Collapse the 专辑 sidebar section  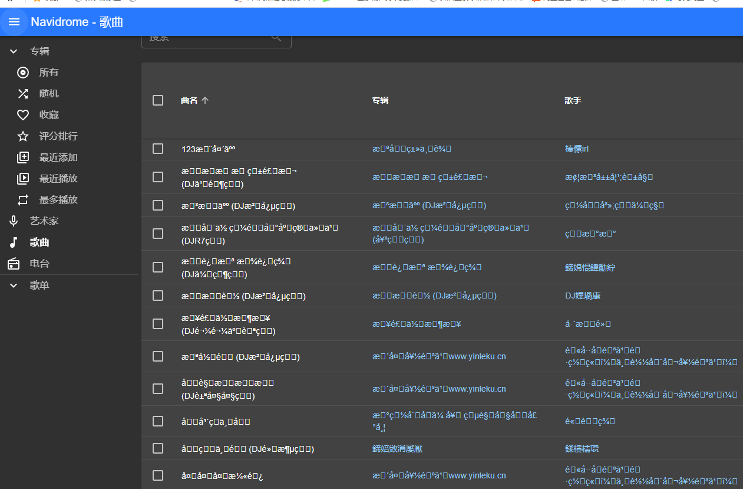tap(14, 51)
